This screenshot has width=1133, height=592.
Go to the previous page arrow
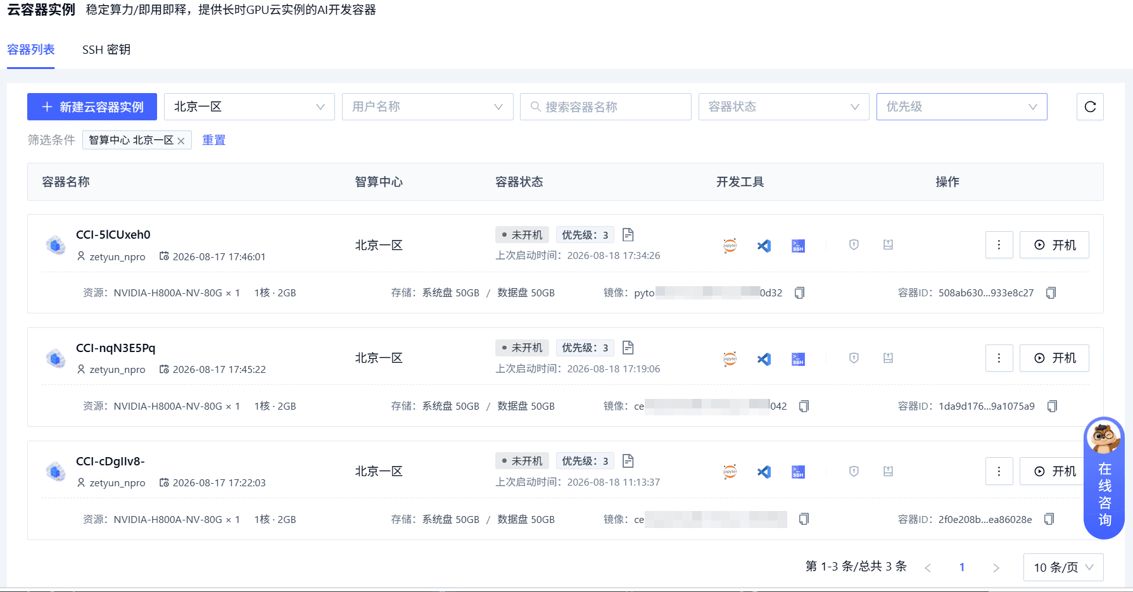click(928, 568)
